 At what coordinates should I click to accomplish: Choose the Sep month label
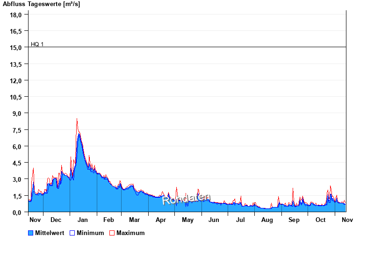coord(294,220)
